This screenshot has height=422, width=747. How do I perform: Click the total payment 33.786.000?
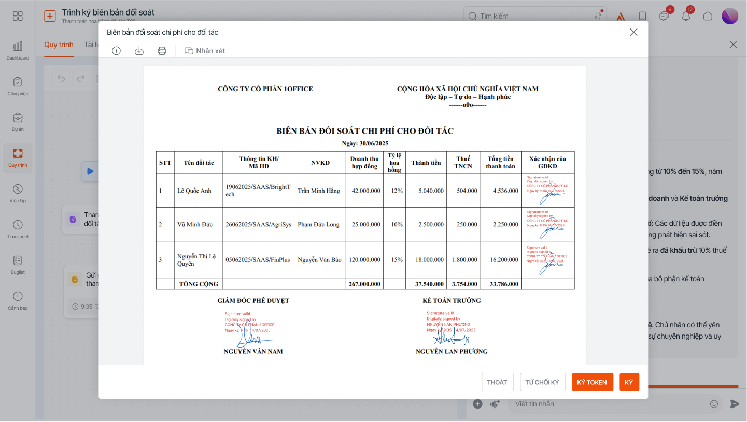(501, 284)
